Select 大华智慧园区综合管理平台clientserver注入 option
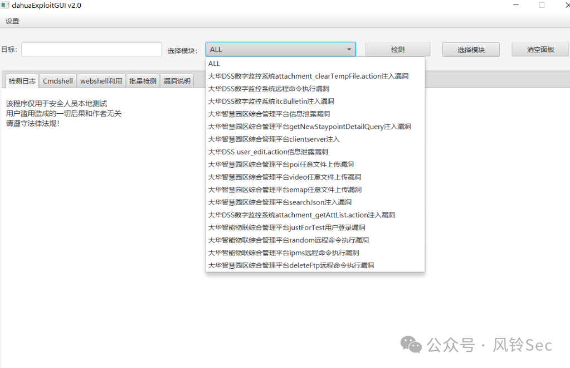The image size is (570, 368). 315,139
